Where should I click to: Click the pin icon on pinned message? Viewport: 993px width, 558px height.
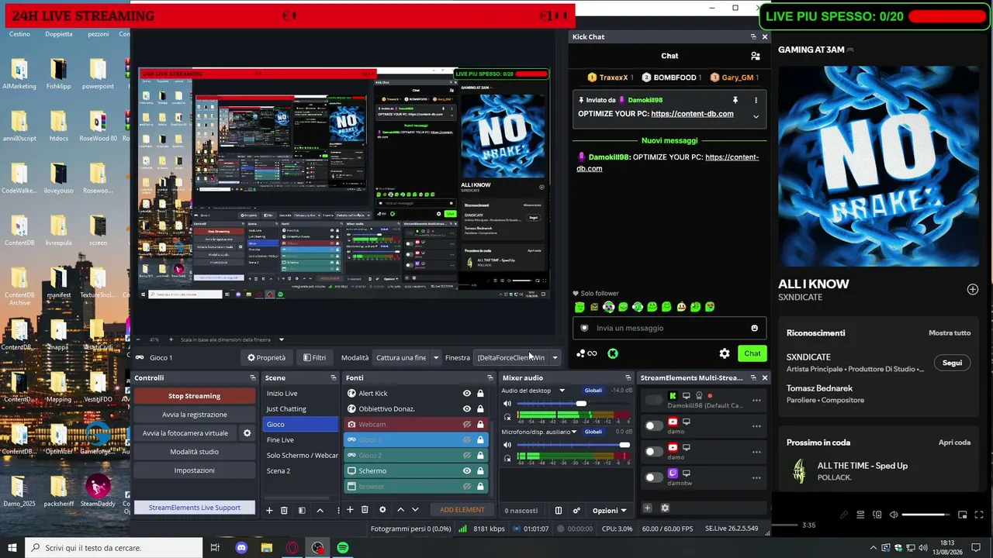tap(735, 100)
